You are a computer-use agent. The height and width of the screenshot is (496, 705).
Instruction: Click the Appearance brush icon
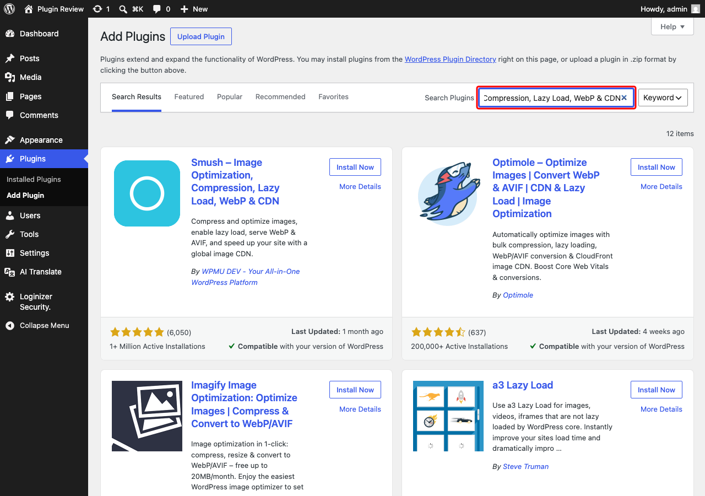point(10,140)
